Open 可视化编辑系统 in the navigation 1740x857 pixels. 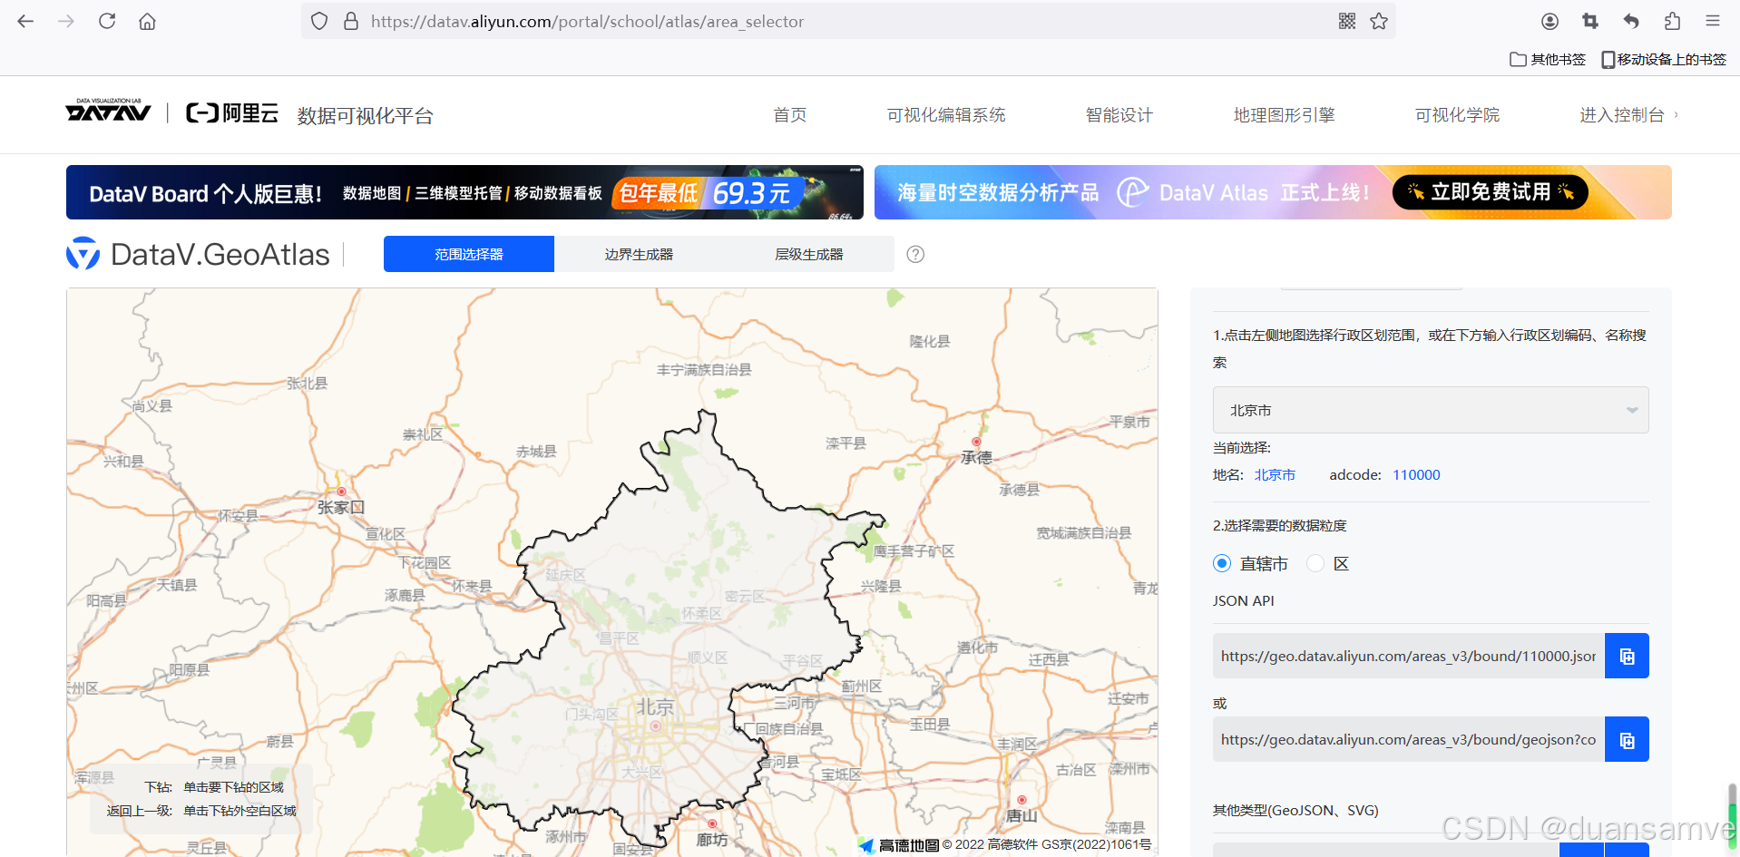[x=946, y=115]
